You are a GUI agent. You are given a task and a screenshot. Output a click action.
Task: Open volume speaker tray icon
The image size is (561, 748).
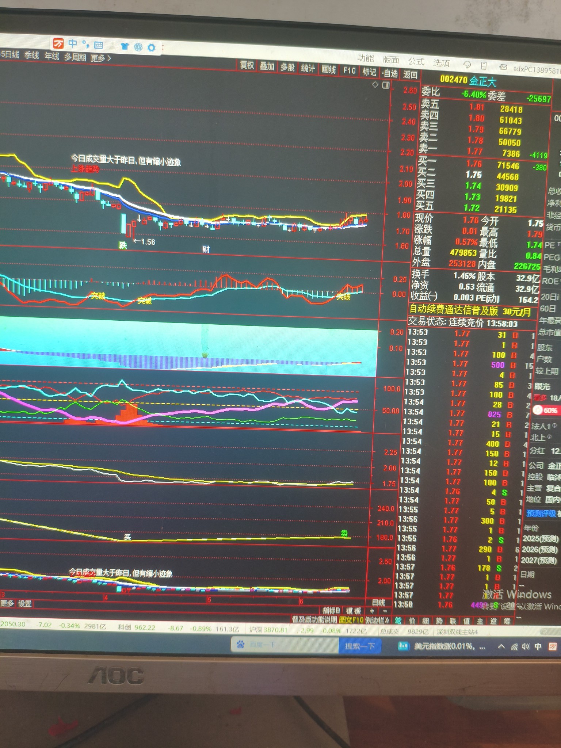point(526,646)
